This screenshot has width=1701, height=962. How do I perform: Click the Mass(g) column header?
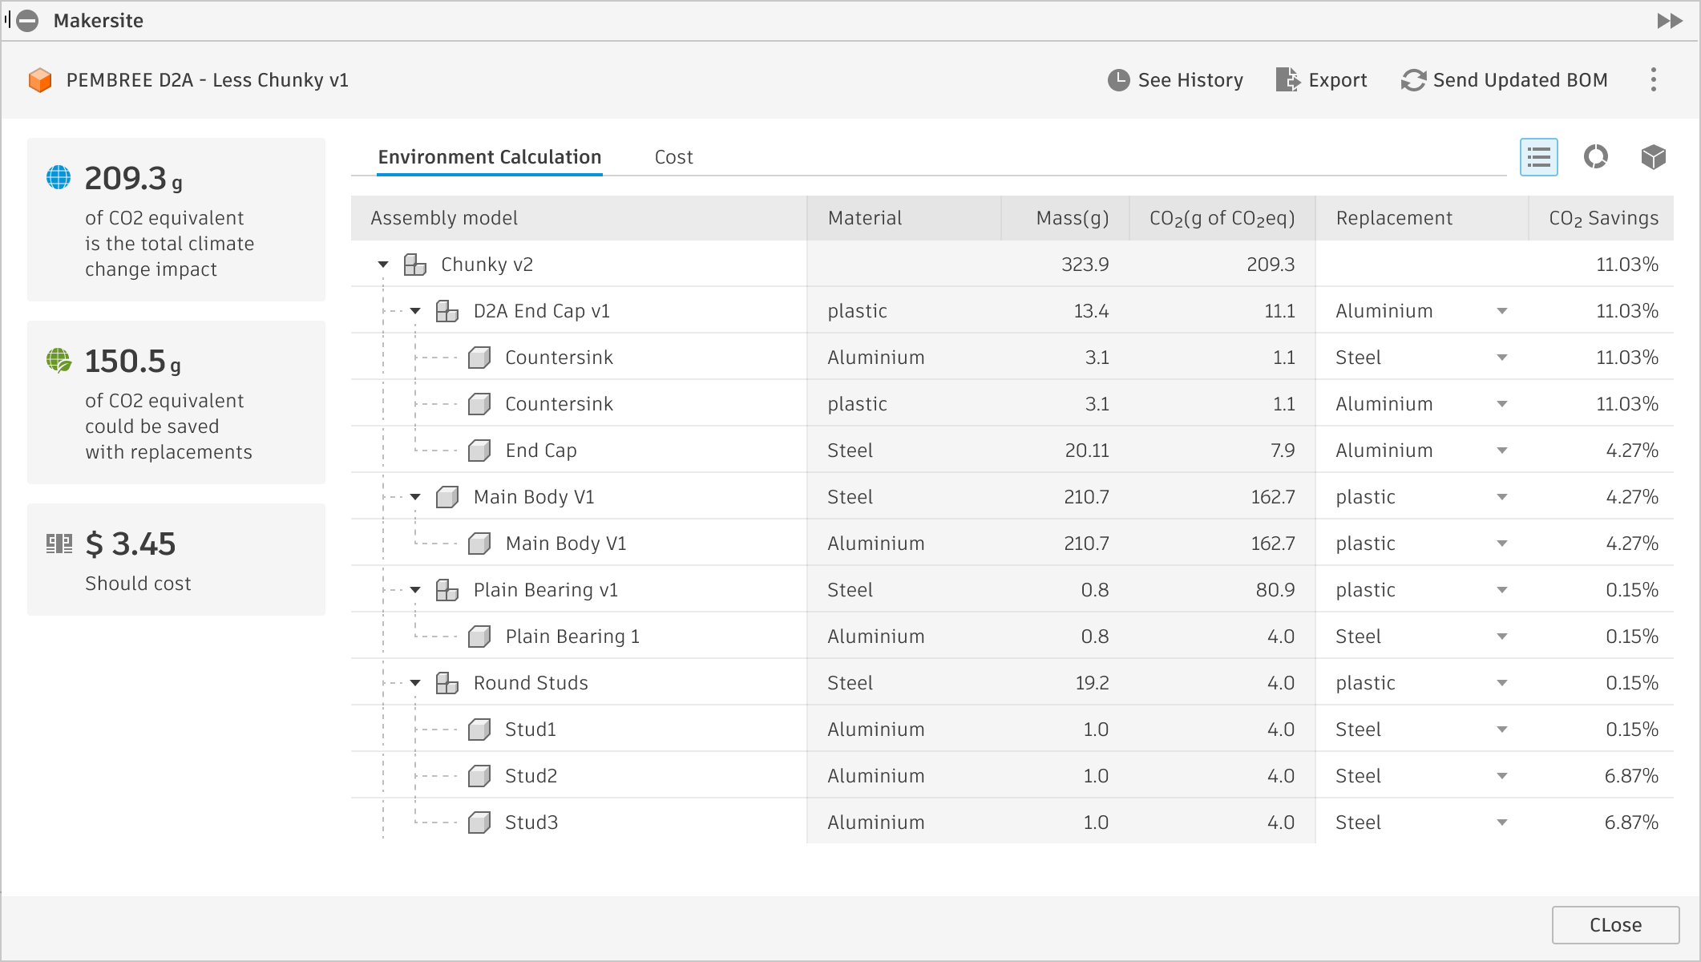coord(1065,218)
